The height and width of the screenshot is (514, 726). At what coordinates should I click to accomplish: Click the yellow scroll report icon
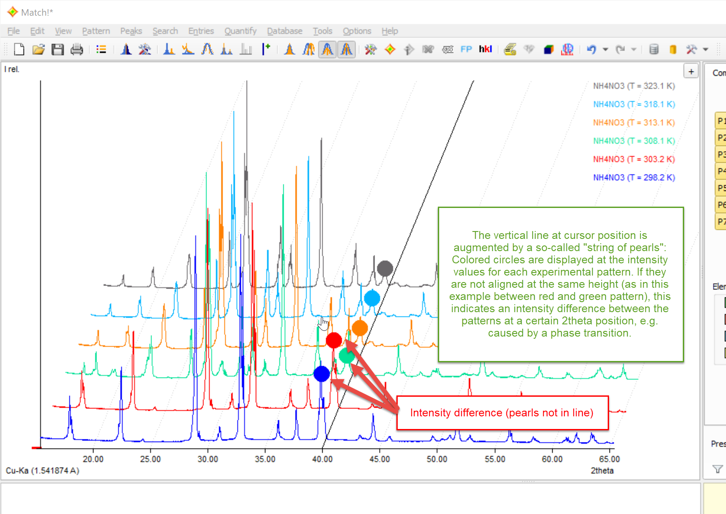click(x=510, y=49)
